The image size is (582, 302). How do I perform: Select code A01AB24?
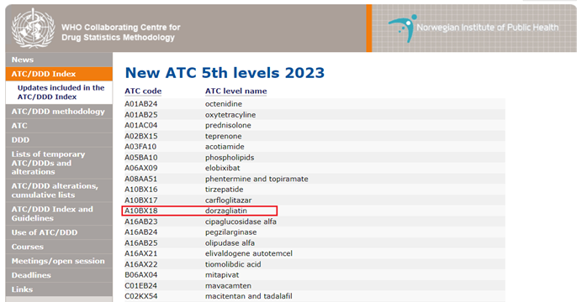click(140, 104)
